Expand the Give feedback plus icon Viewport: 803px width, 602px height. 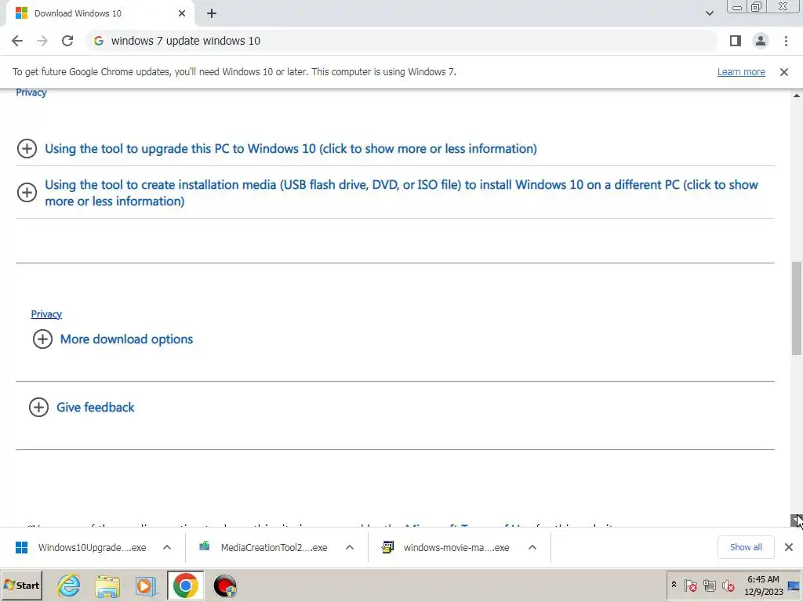(38, 408)
